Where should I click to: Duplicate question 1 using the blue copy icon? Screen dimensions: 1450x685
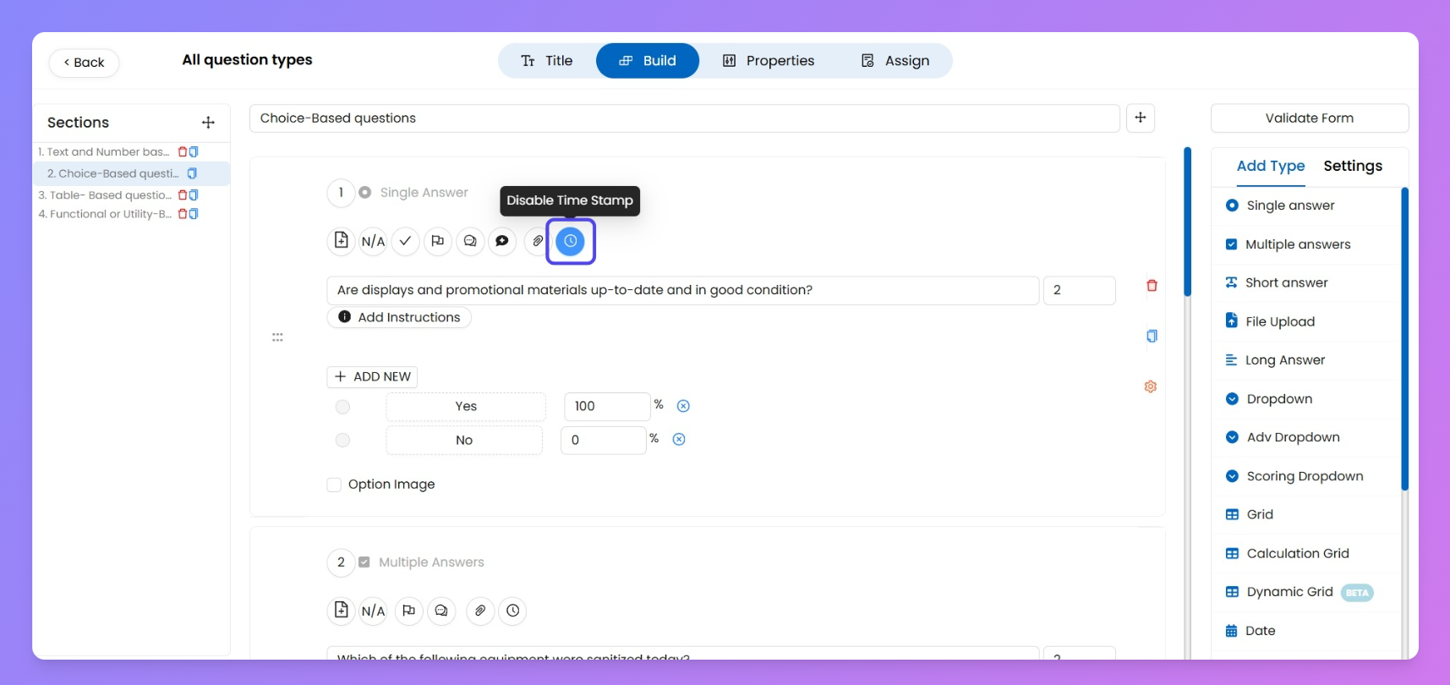[x=1152, y=336]
